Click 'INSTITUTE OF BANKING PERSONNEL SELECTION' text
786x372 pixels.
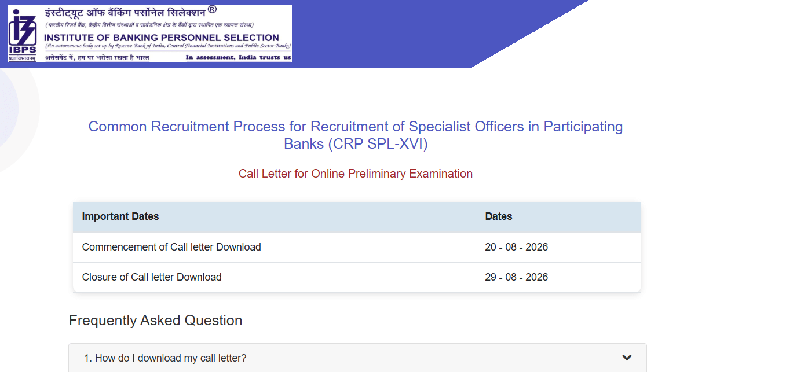pos(162,38)
